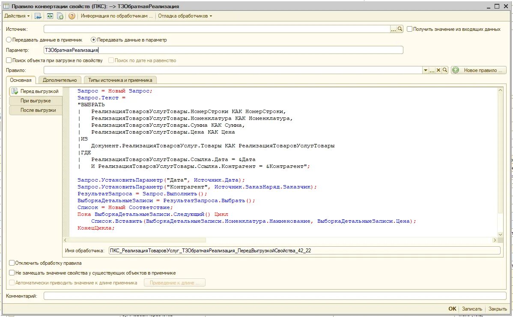This screenshot has height=317, width=513.
Task: Click the 'Новое правило ...' button
Action: pos(479,70)
